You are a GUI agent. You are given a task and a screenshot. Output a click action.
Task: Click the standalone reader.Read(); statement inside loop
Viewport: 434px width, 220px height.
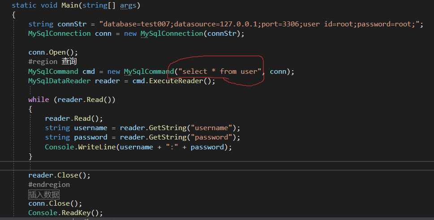pos(74,118)
